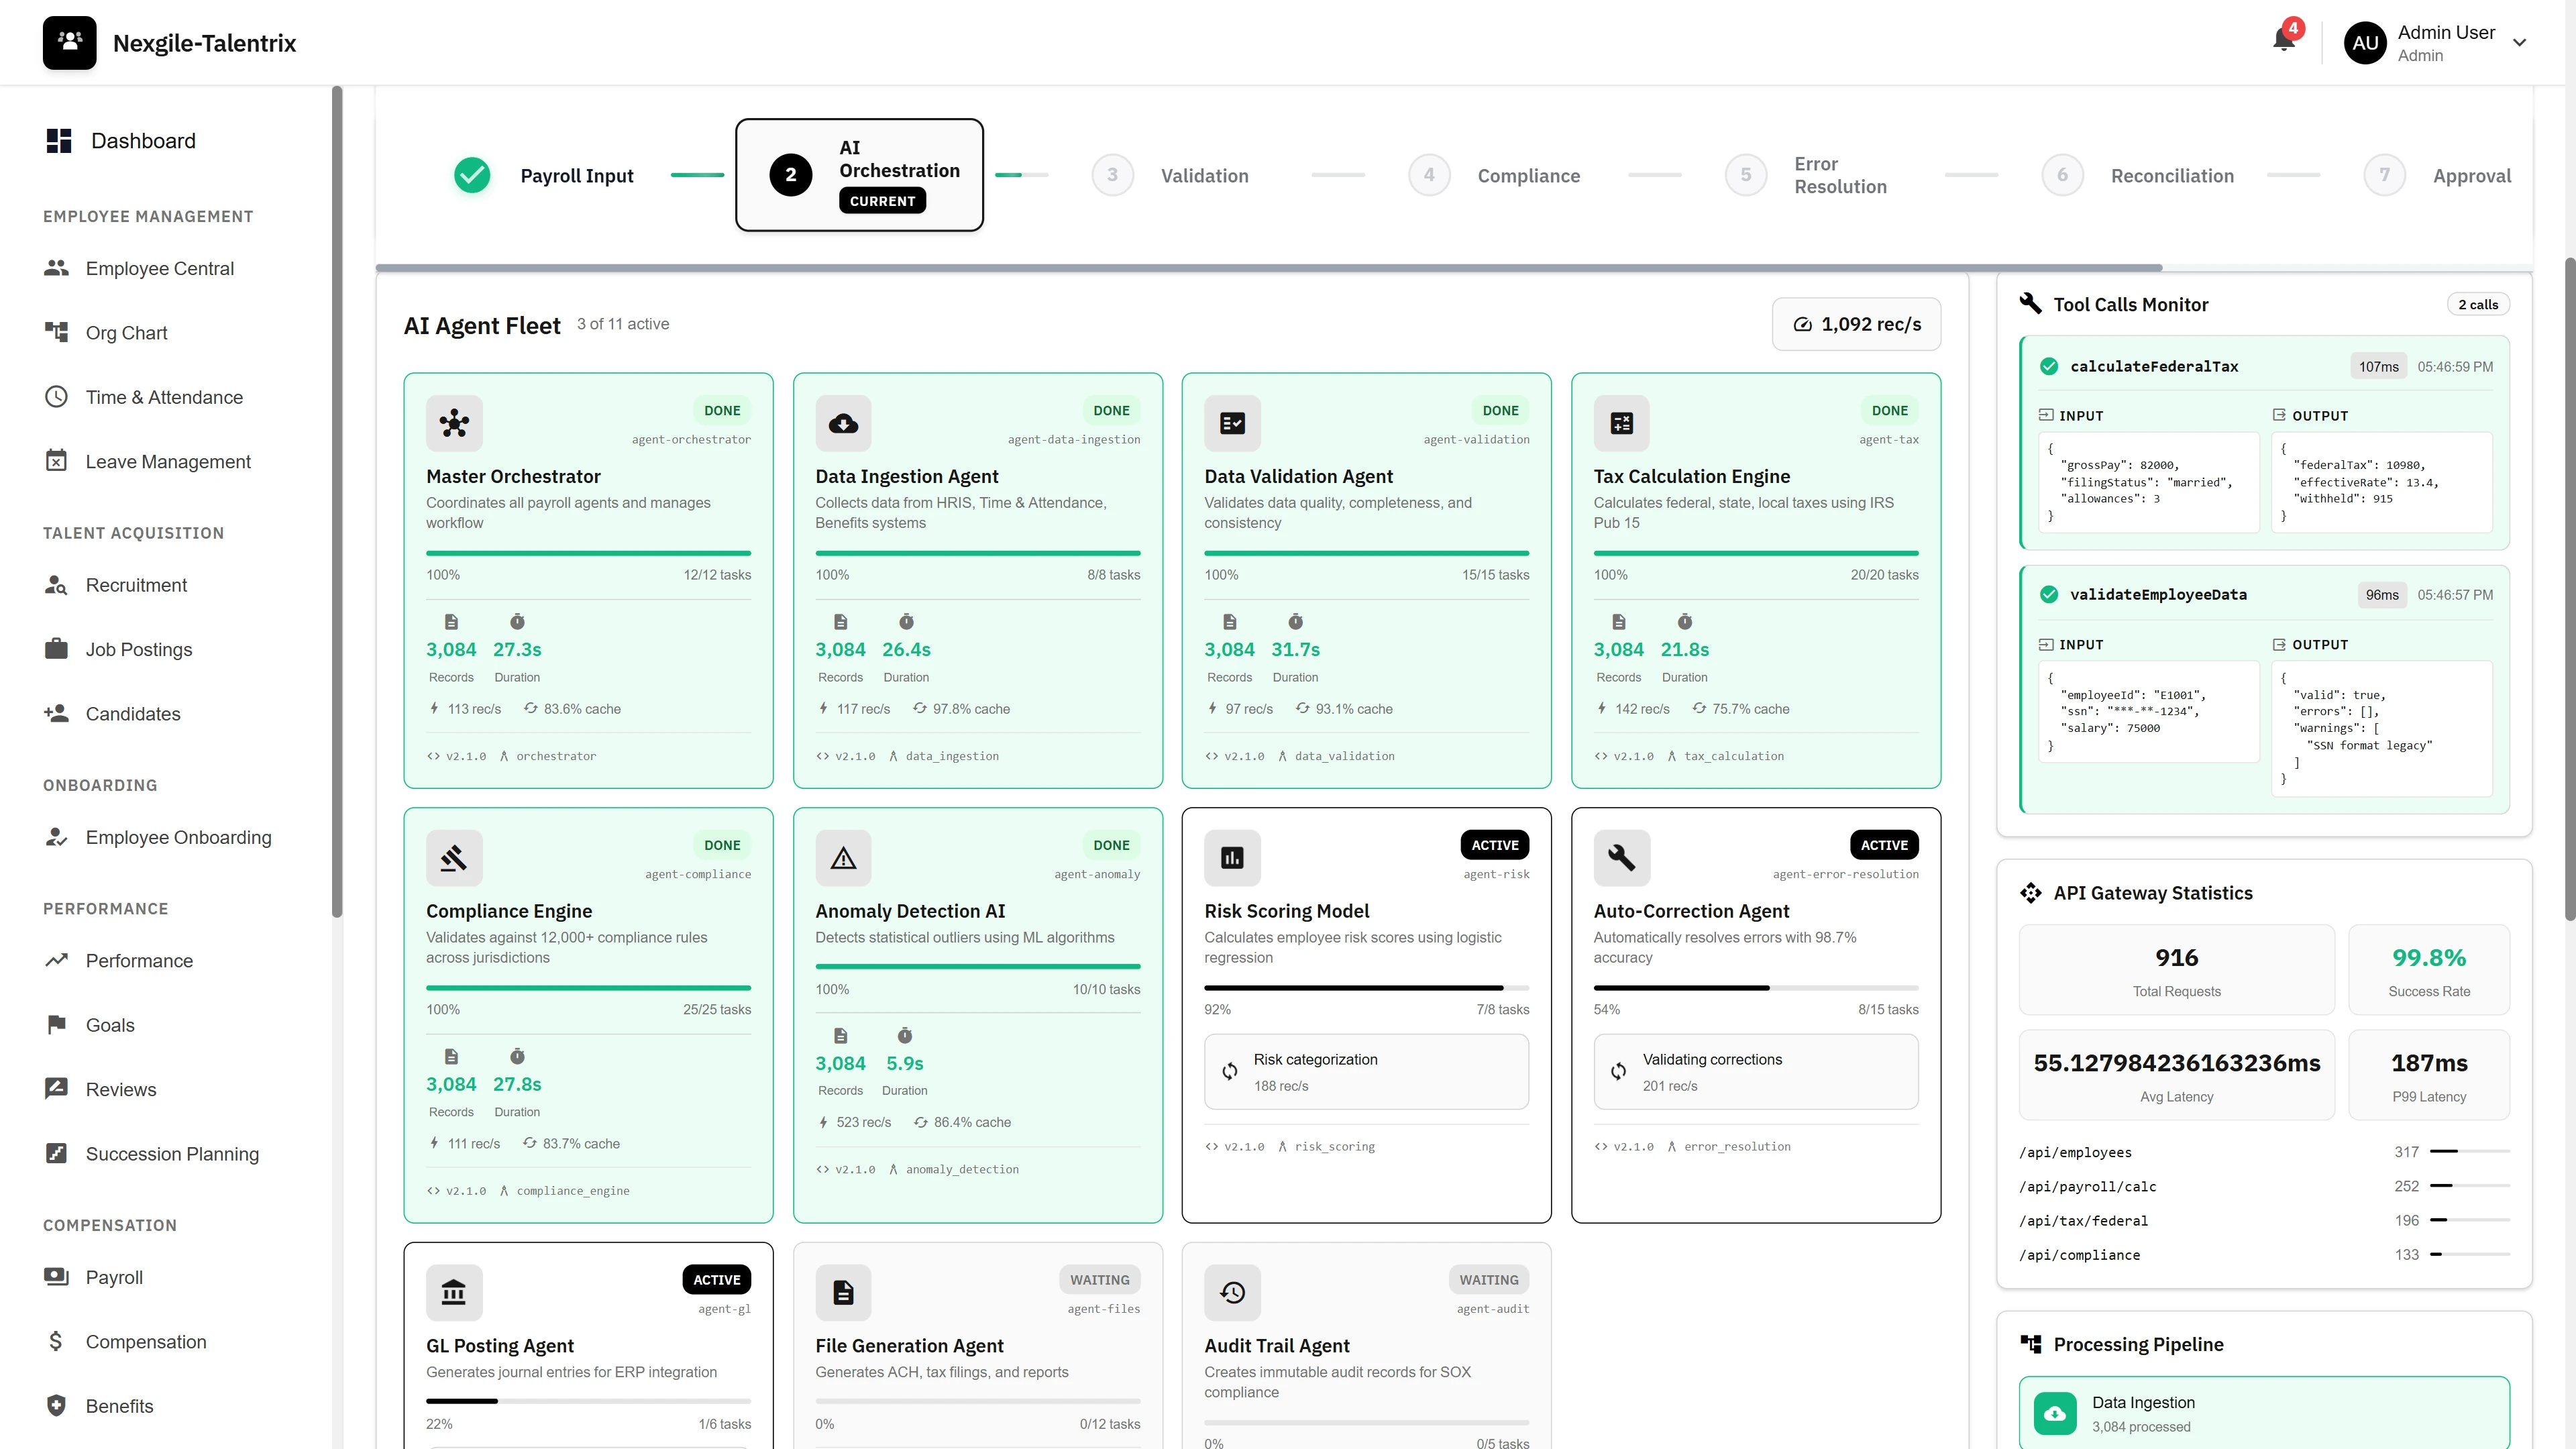Click the Audit Trail Agent history icon
This screenshot has height=1449, width=2576.
tap(1232, 1292)
